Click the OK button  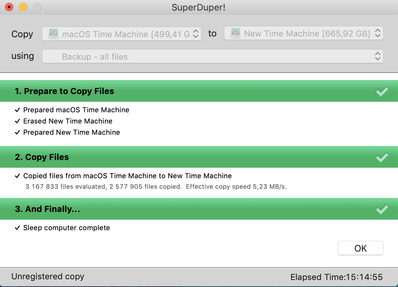(x=360, y=248)
